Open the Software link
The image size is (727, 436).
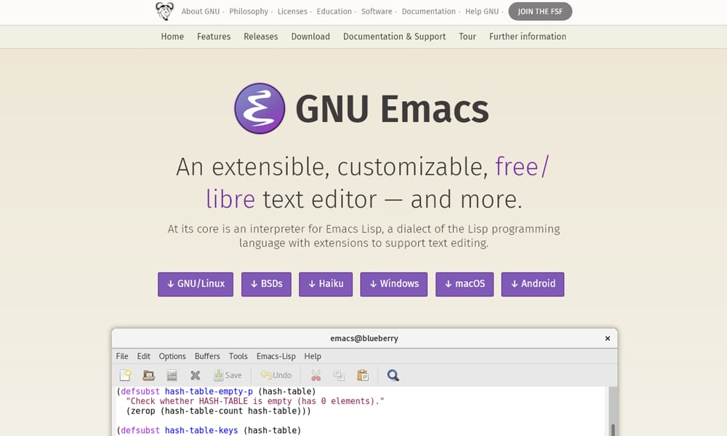click(377, 11)
